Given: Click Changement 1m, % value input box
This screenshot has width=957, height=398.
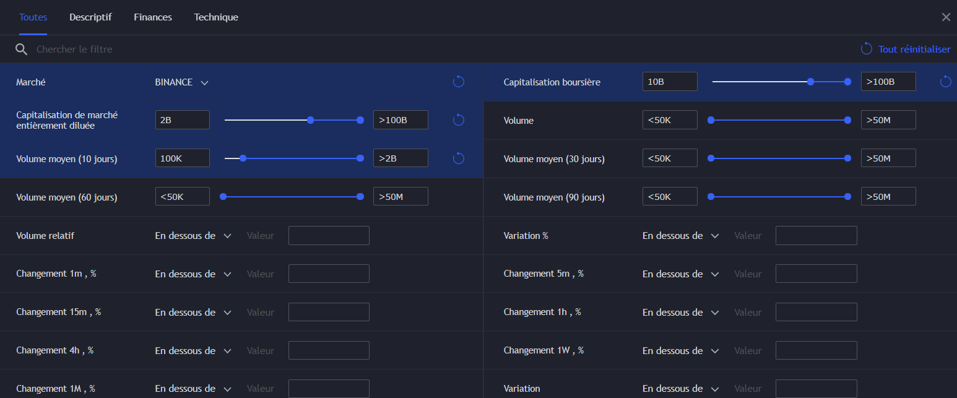Looking at the screenshot, I should pyautogui.click(x=329, y=274).
